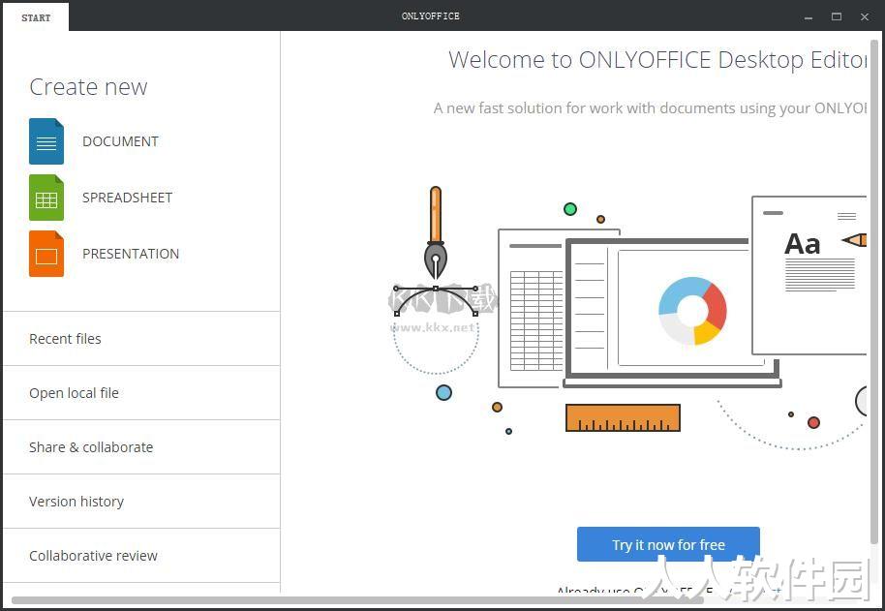
Task: Click the 'A new fast solution' subtitle text
Action: tap(650, 107)
